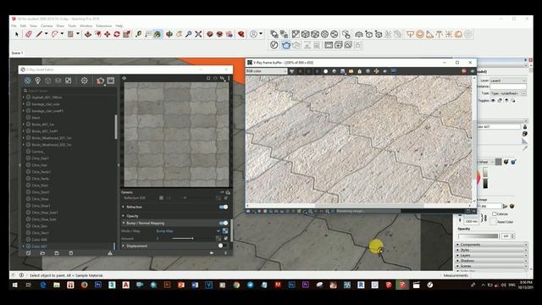Click the Zoom Extents tool
Screen dimensions: 542x305
(198, 34)
